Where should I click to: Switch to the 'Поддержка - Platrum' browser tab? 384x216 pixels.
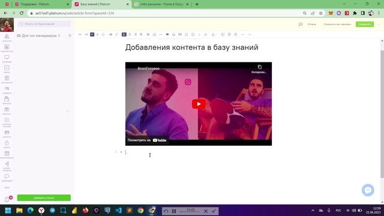point(41,4)
